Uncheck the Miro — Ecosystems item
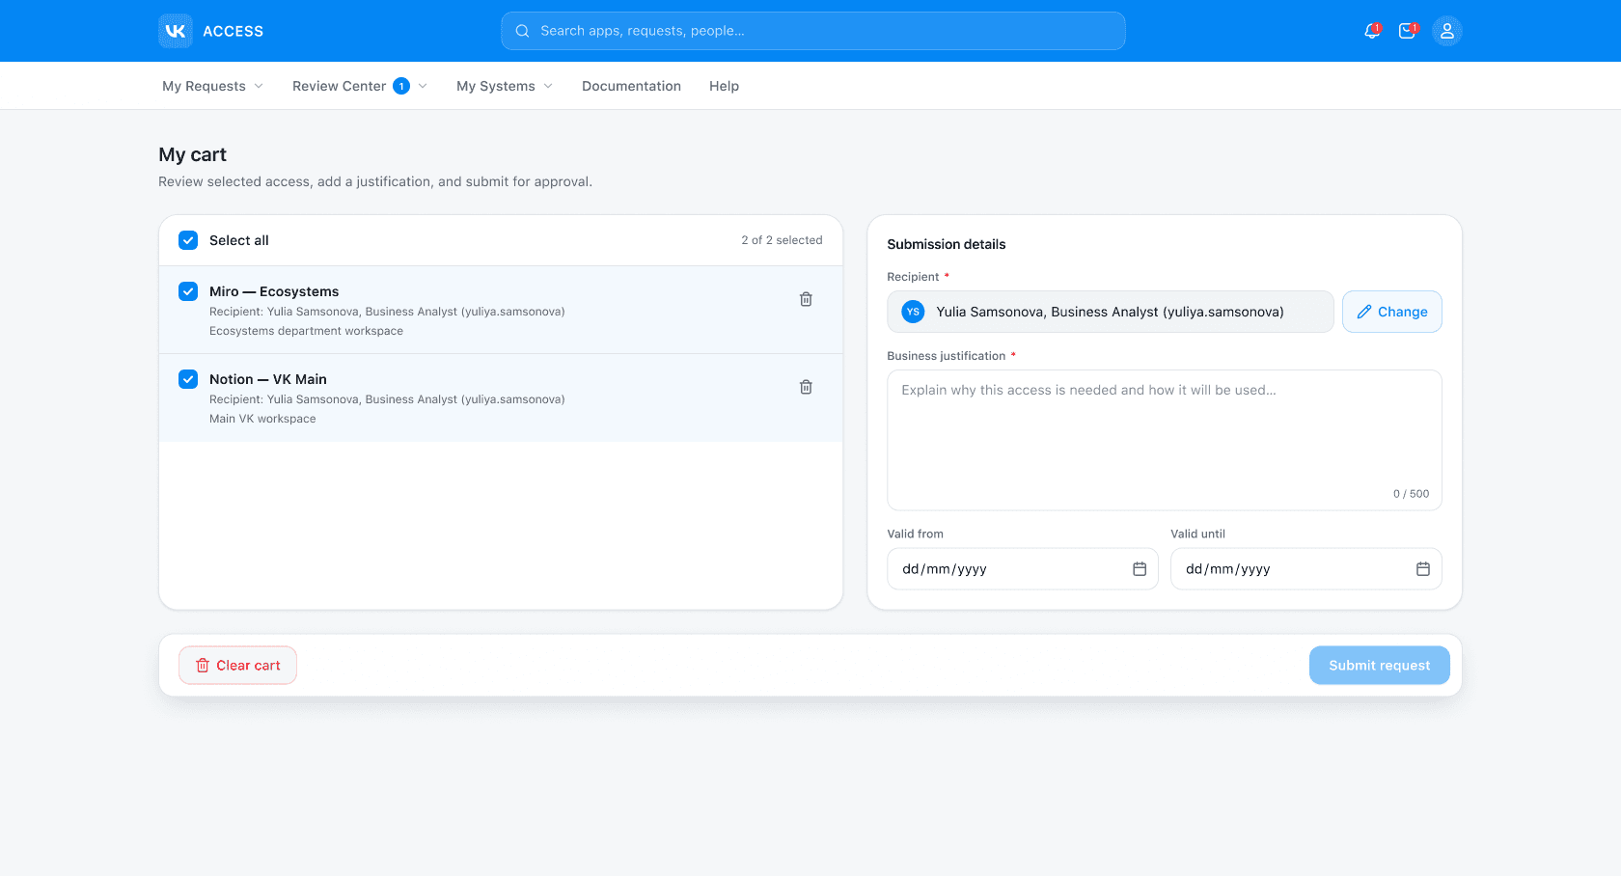Screen dimensions: 1621x876 coord(188,291)
